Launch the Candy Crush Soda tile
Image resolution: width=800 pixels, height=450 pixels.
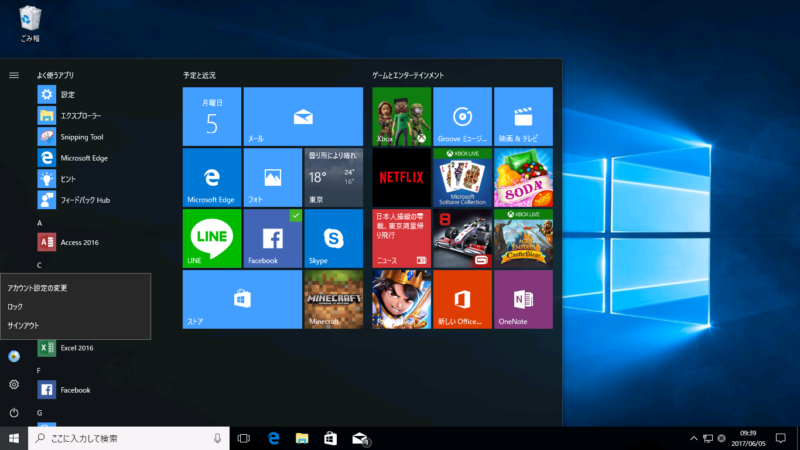tap(524, 178)
